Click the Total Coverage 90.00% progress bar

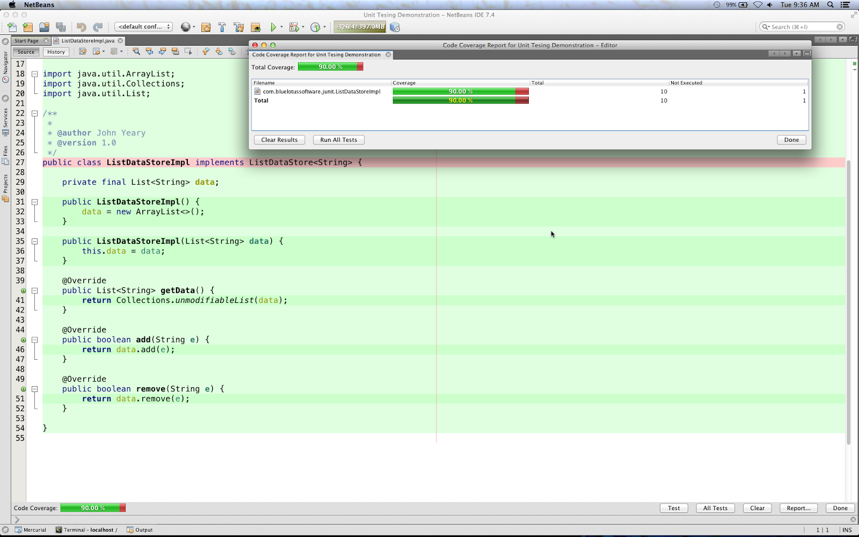[x=331, y=67]
